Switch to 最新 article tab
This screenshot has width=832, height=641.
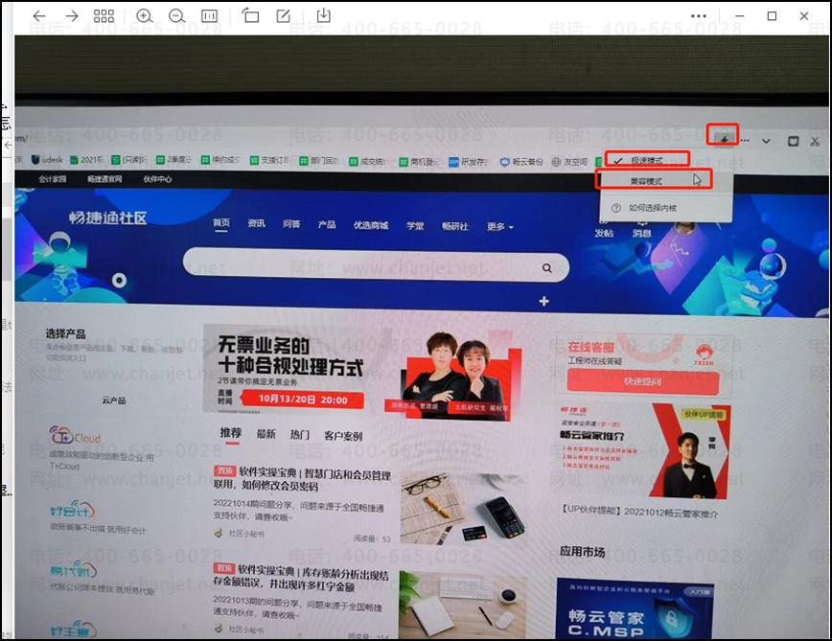266,434
